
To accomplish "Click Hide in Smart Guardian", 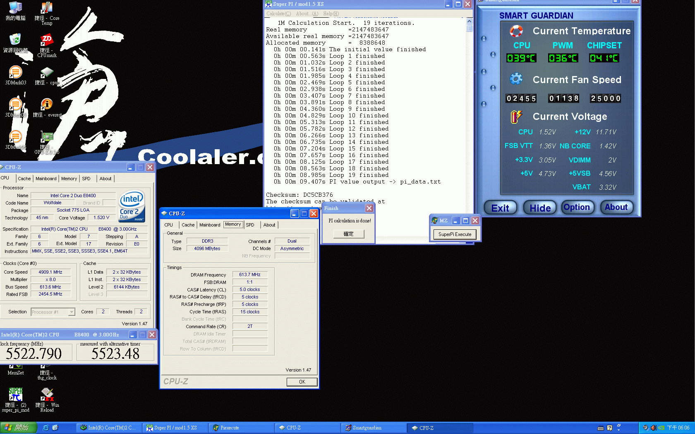I will click(540, 208).
